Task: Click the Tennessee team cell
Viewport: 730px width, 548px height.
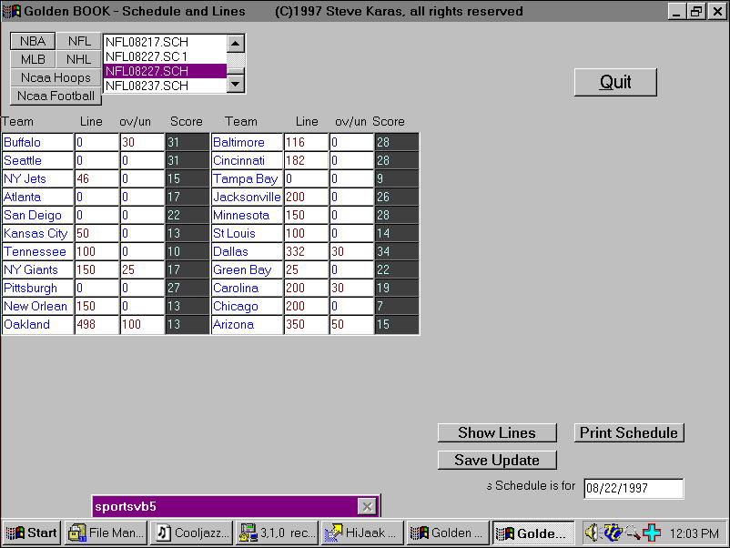Action: click(38, 251)
